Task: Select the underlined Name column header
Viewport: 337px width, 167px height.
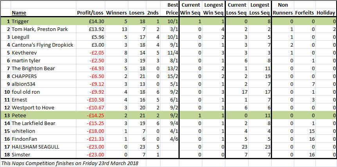Action: (19, 13)
